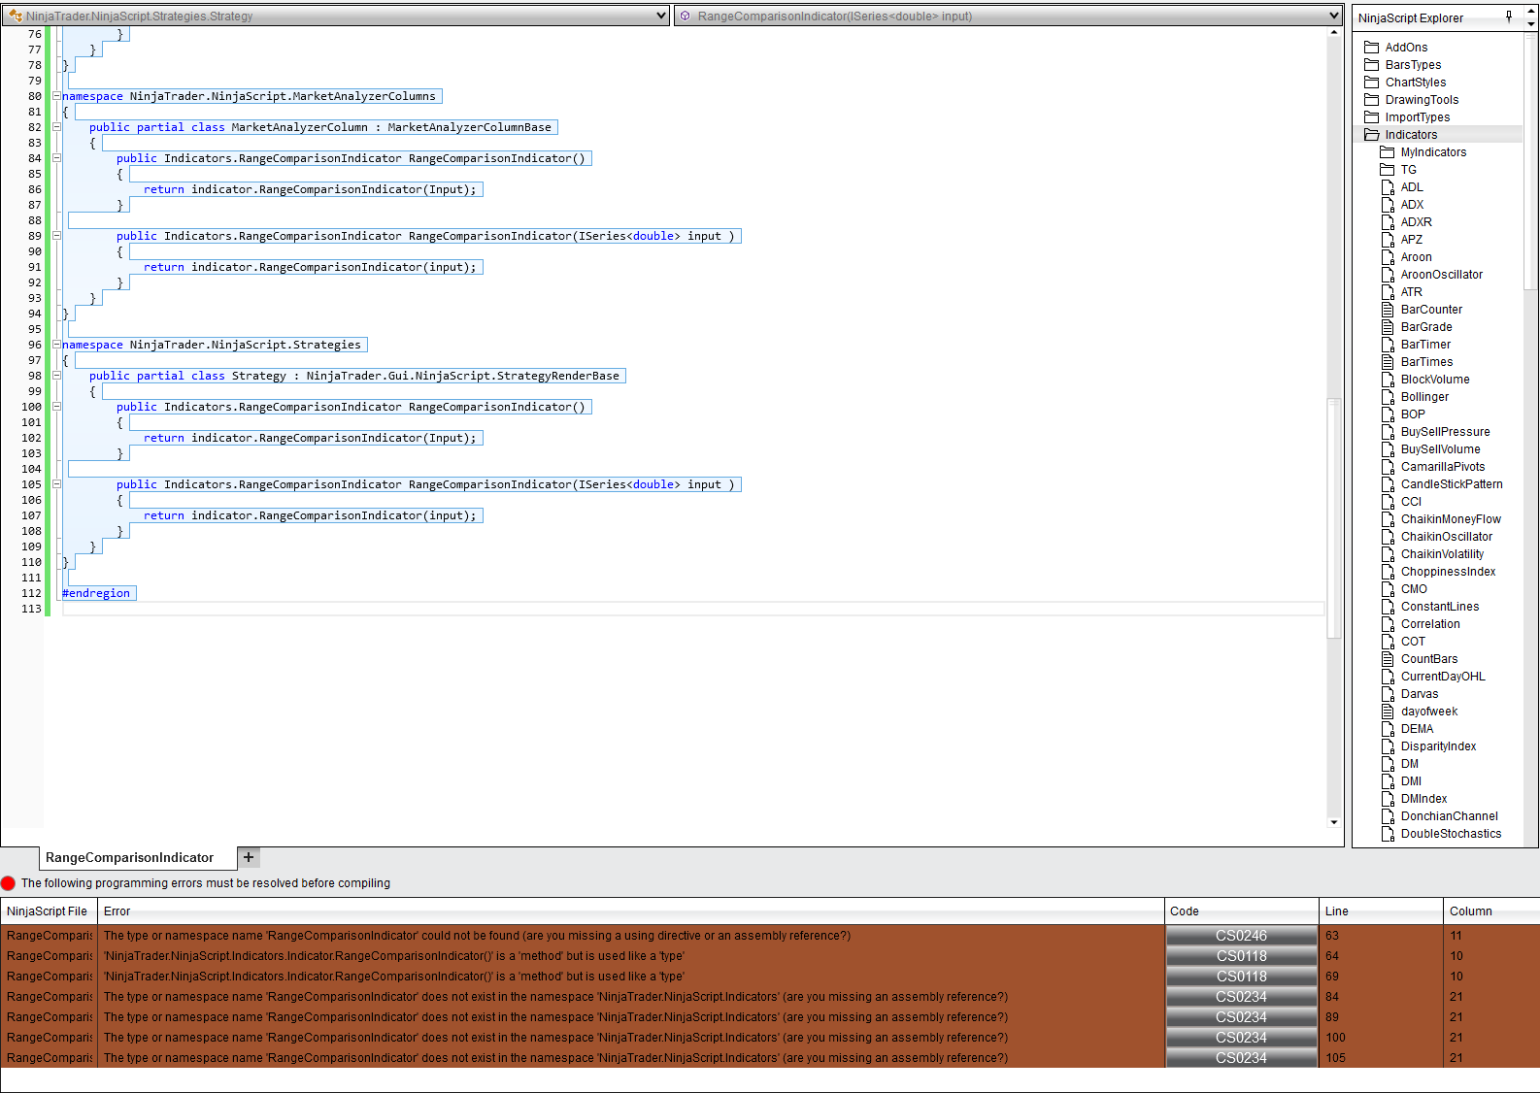
Task: Click the MyIndicators subfolder icon
Action: point(1387,152)
